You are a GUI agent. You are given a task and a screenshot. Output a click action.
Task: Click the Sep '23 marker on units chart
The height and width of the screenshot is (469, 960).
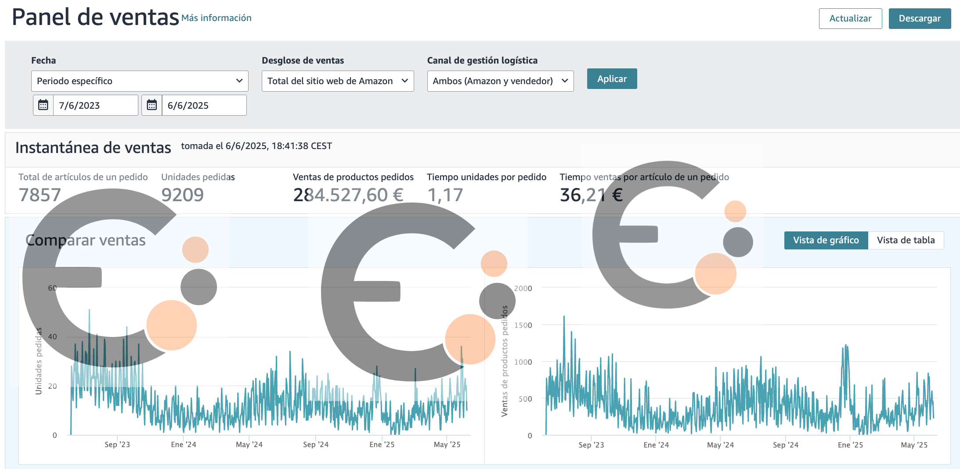pos(117,444)
